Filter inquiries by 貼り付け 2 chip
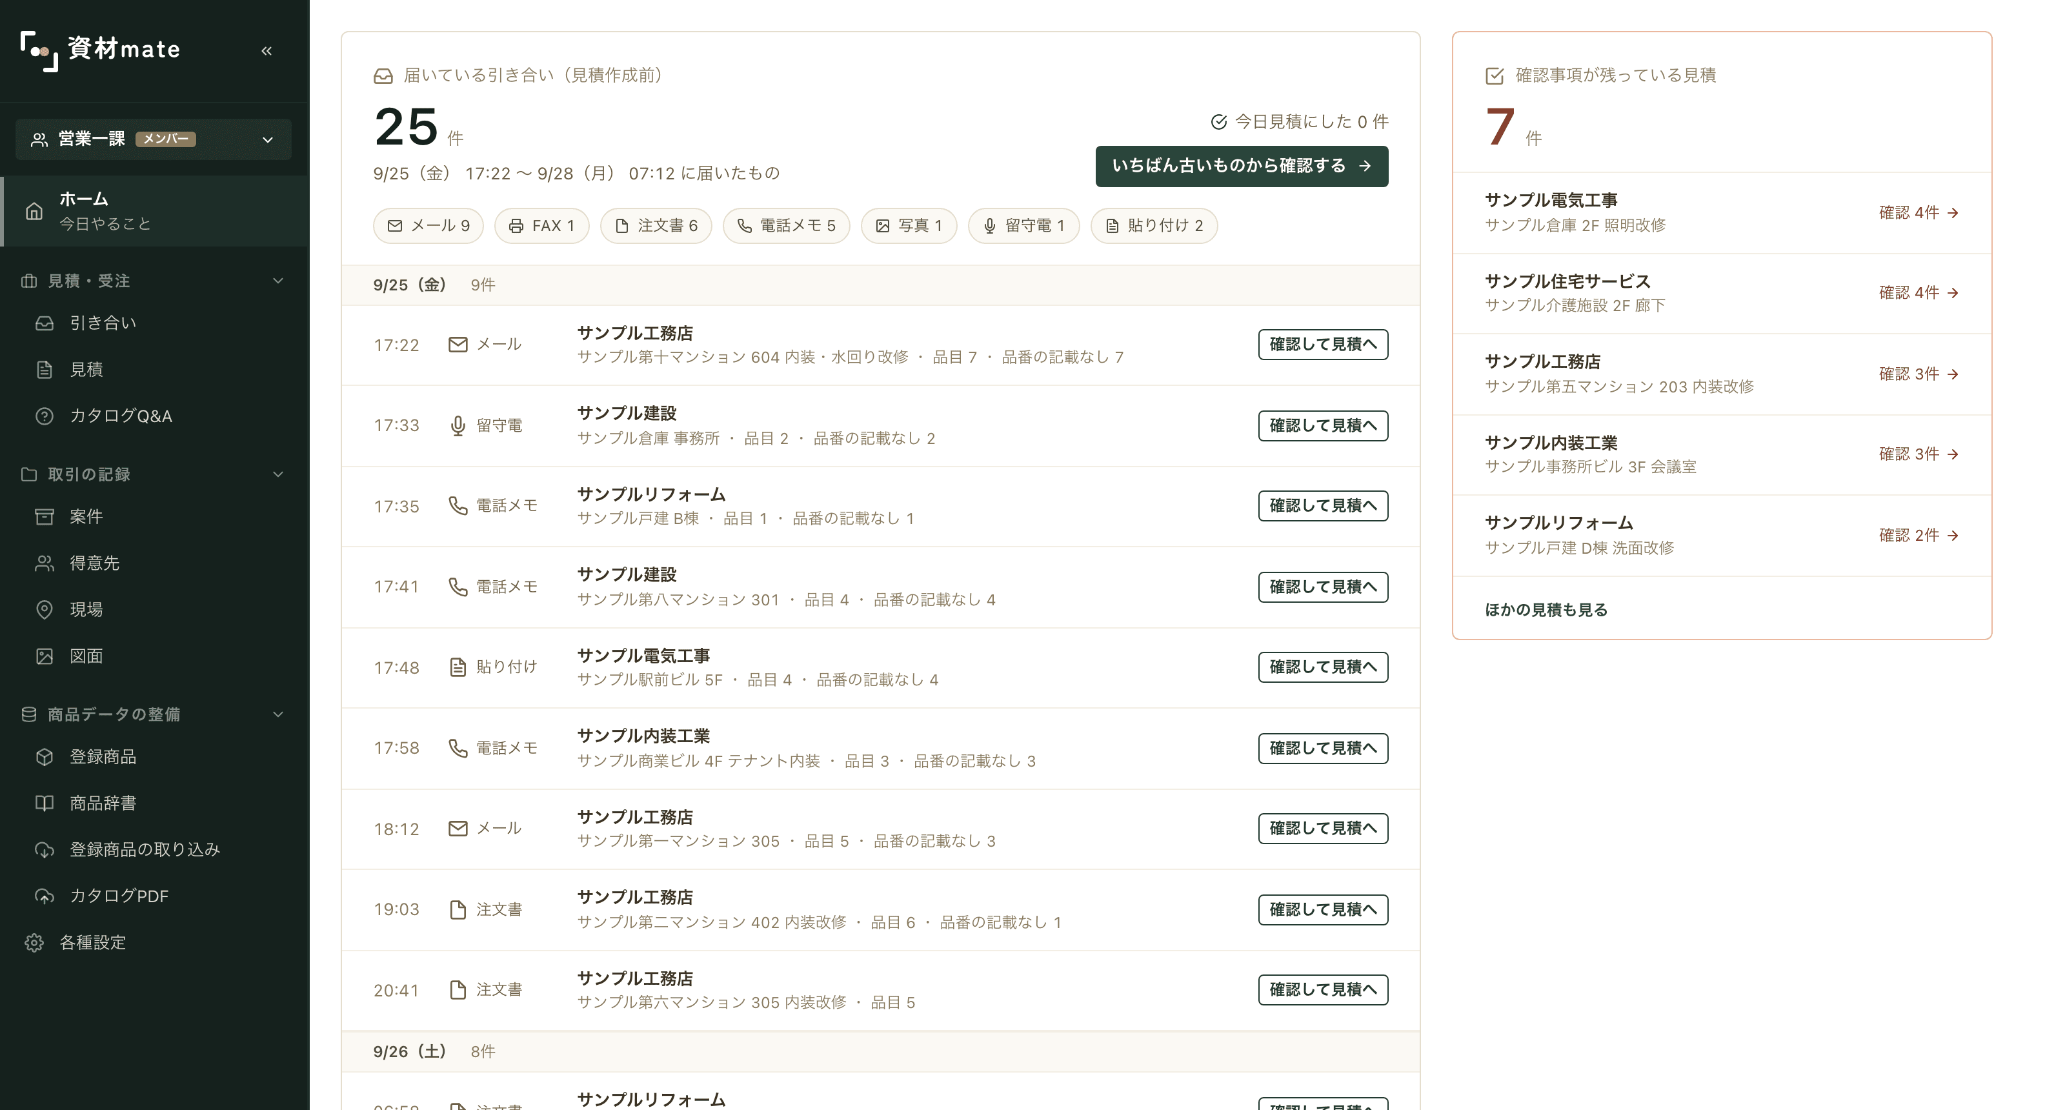Image resolution: width=2065 pixels, height=1110 pixels. [x=1154, y=226]
